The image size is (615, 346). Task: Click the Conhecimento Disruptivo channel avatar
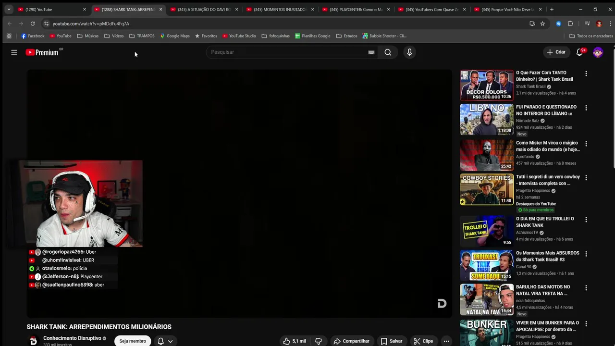coord(33,341)
